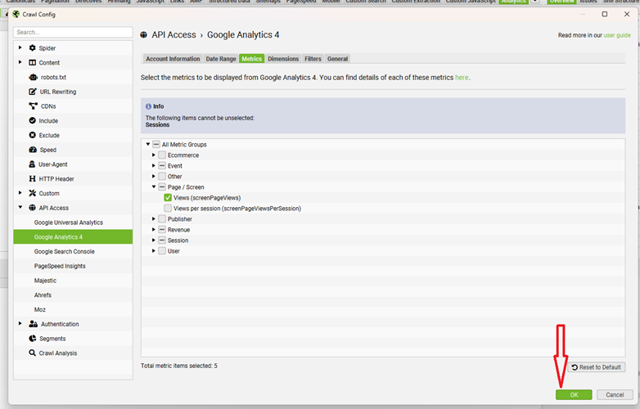
Task: Click the Authentication user-lock icon
Action: (33, 324)
